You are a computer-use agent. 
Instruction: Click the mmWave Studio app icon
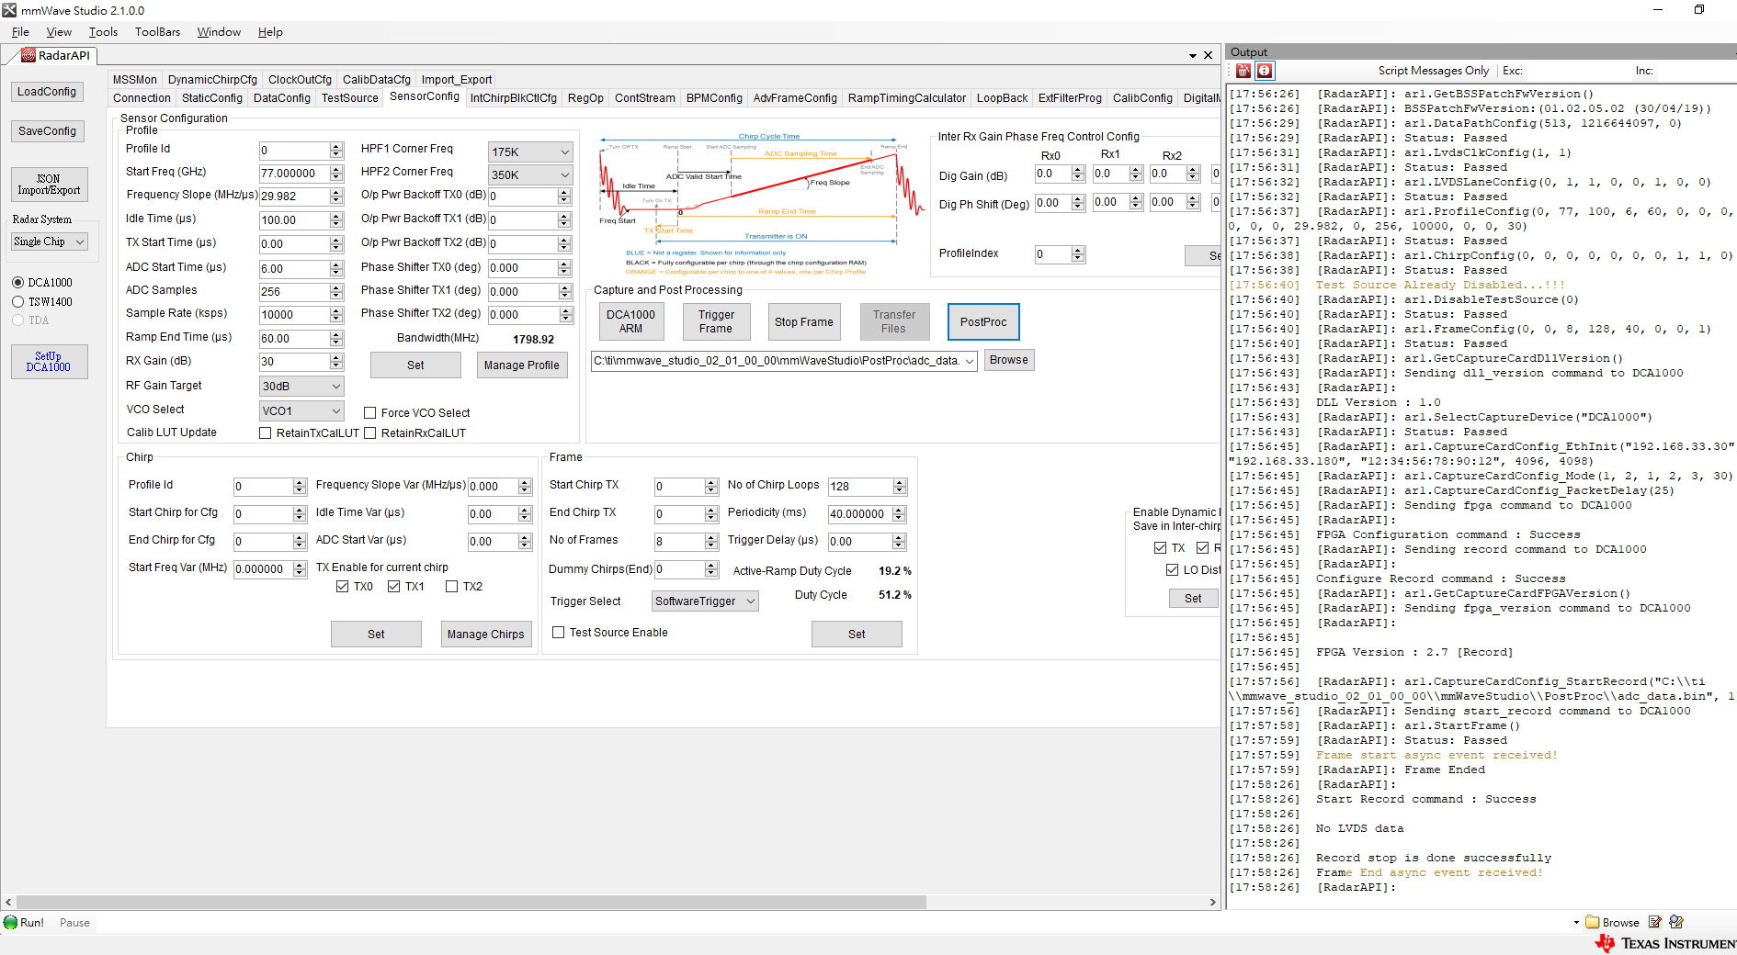[9, 10]
